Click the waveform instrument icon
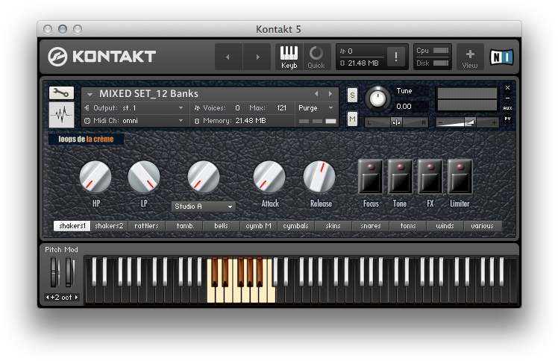558x361 pixels. tap(61, 116)
